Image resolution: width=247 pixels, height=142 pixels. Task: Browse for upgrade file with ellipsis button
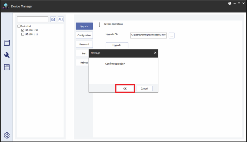tap(171, 35)
